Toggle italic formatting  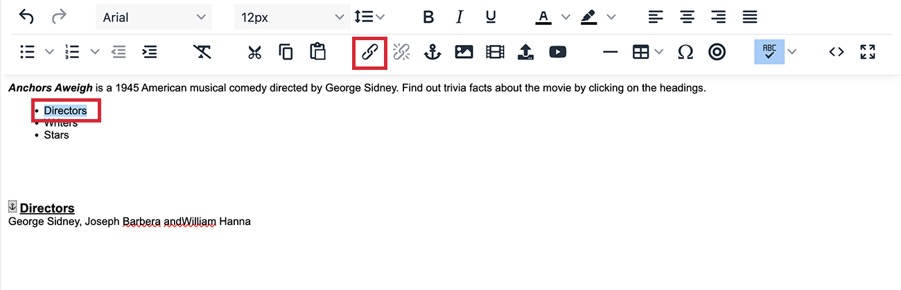point(459,17)
